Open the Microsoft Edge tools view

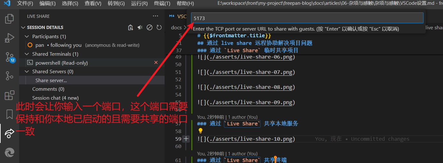click(x=9, y=153)
